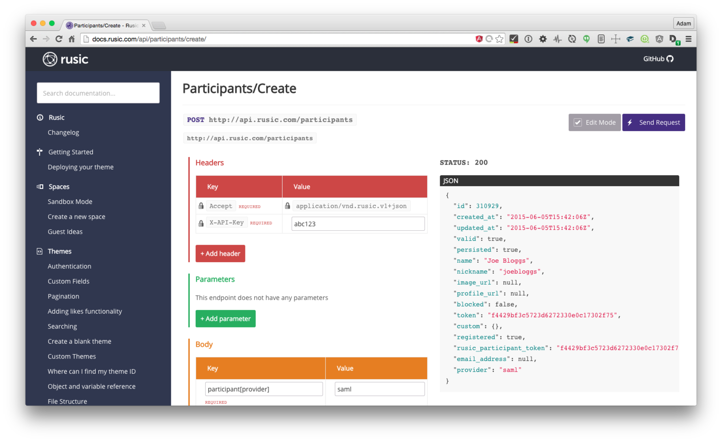Select the Participants/Create browser tab

[106, 26]
